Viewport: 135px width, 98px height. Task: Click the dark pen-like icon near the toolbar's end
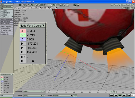point(75,5)
